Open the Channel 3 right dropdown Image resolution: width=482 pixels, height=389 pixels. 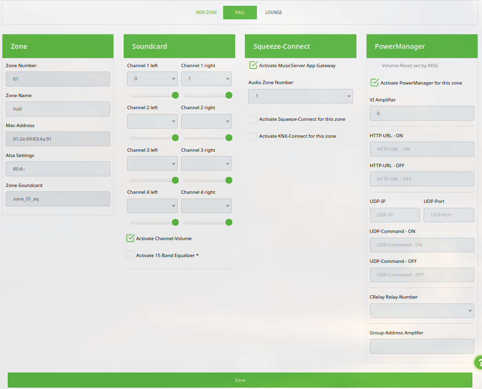(206, 164)
